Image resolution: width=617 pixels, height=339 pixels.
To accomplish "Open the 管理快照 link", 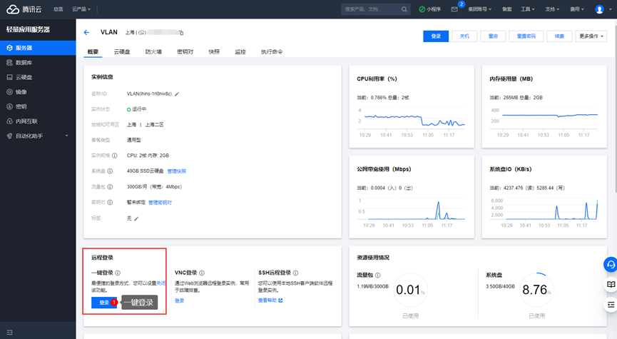I will [x=177, y=171].
